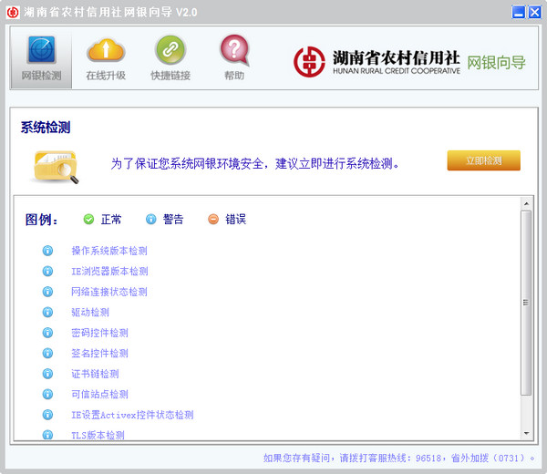Open the 网银检测 toolbar tab

[41, 57]
